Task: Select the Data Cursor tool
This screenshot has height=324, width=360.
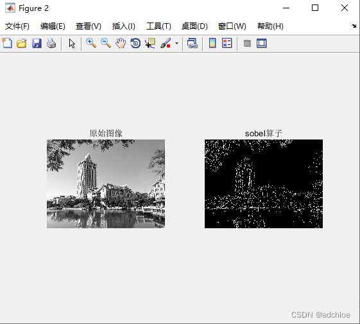Action: pos(150,43)
